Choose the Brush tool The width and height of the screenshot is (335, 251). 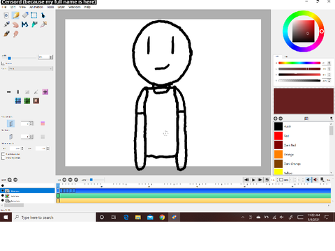[6, 33]
